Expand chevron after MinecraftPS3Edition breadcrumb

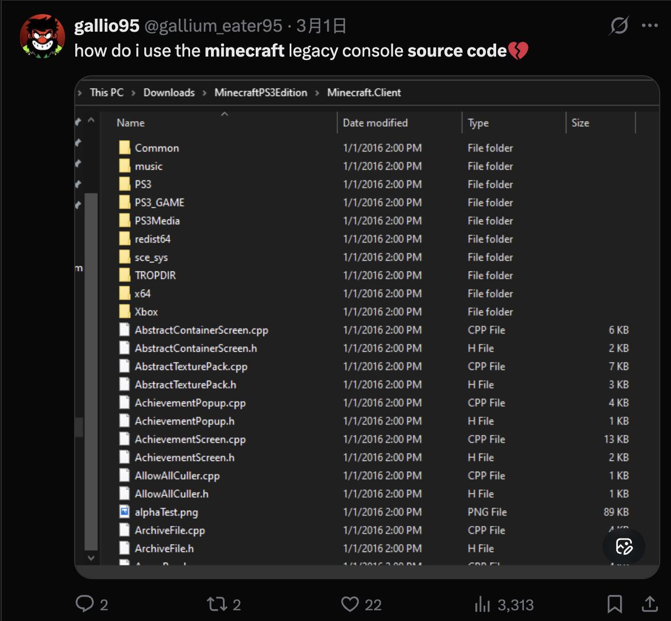coord(317,93)
